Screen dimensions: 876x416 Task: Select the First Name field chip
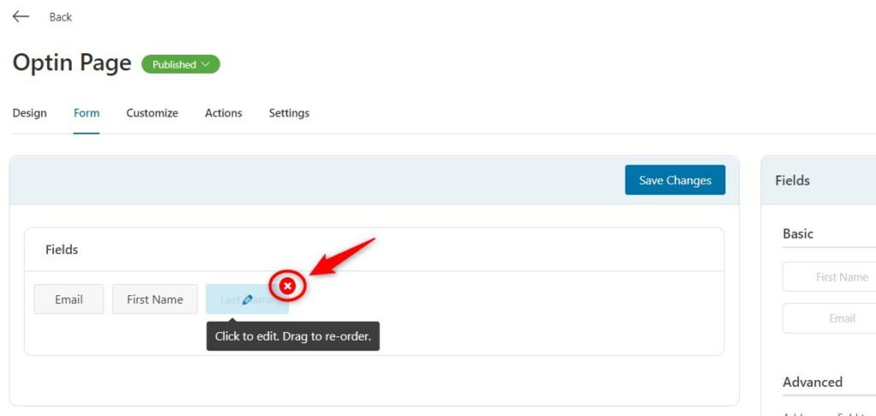[x=155, y=299]
